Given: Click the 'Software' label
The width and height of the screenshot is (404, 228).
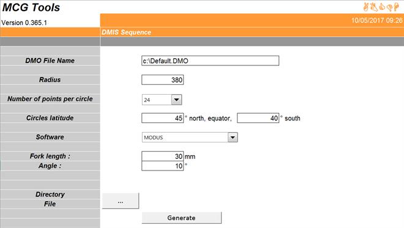Looking at the screenshot, I should click(x=50, y=137).
